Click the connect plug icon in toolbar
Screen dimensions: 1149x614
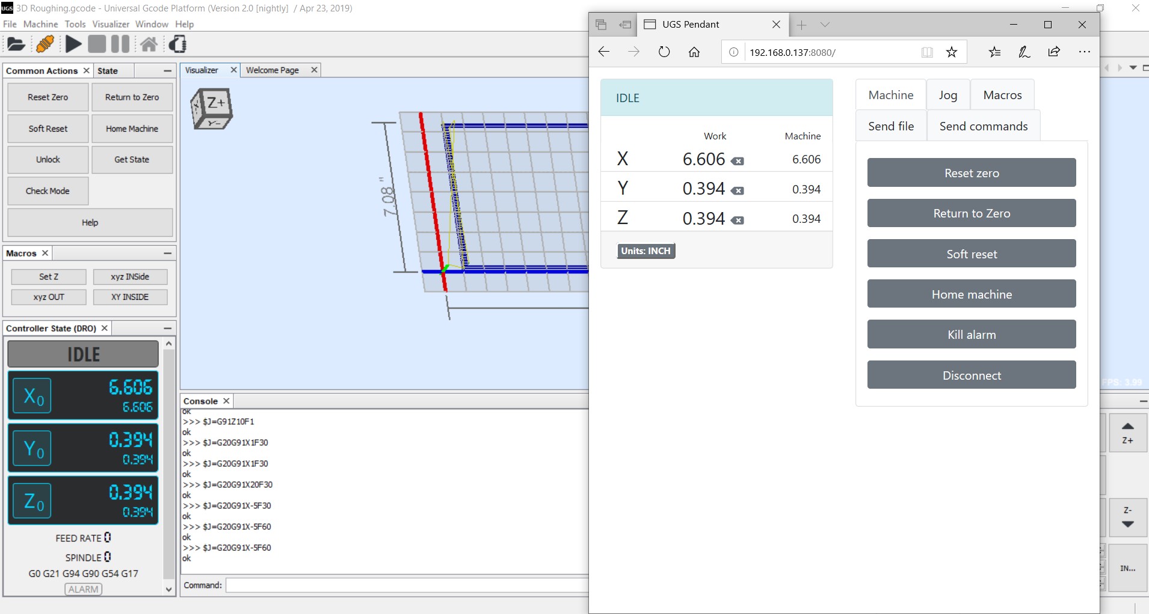point(45,44)
